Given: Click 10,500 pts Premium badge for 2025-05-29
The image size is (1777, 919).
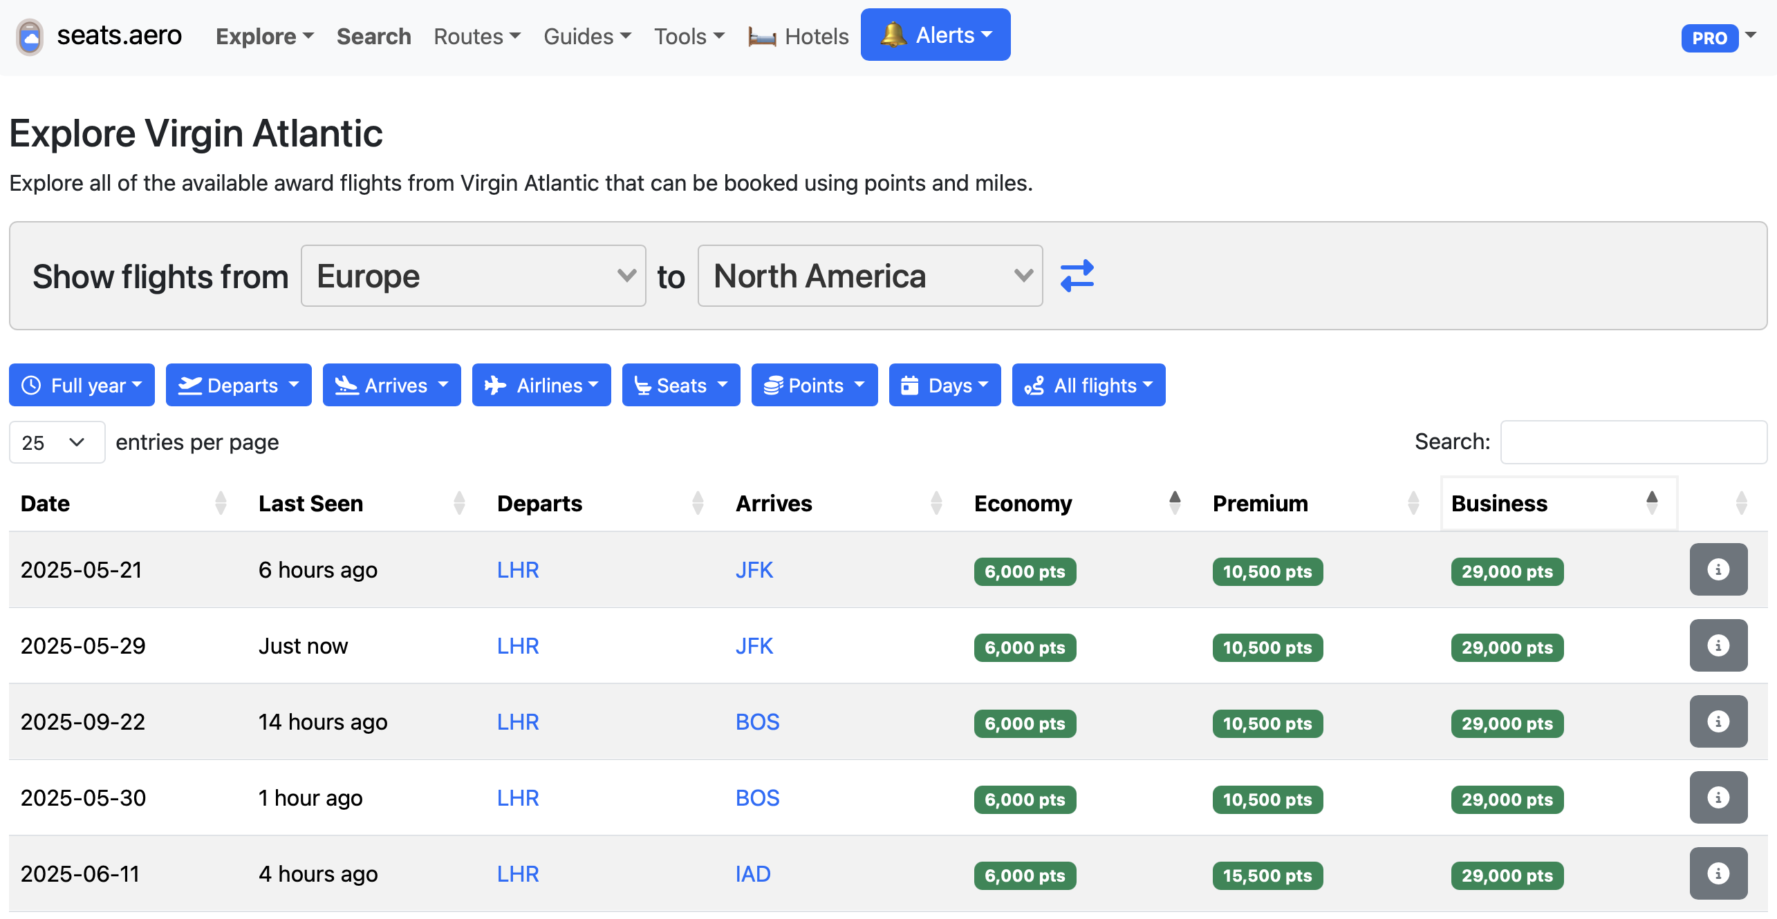Looking at the screenshot, I should click(x=1267, y=647).
